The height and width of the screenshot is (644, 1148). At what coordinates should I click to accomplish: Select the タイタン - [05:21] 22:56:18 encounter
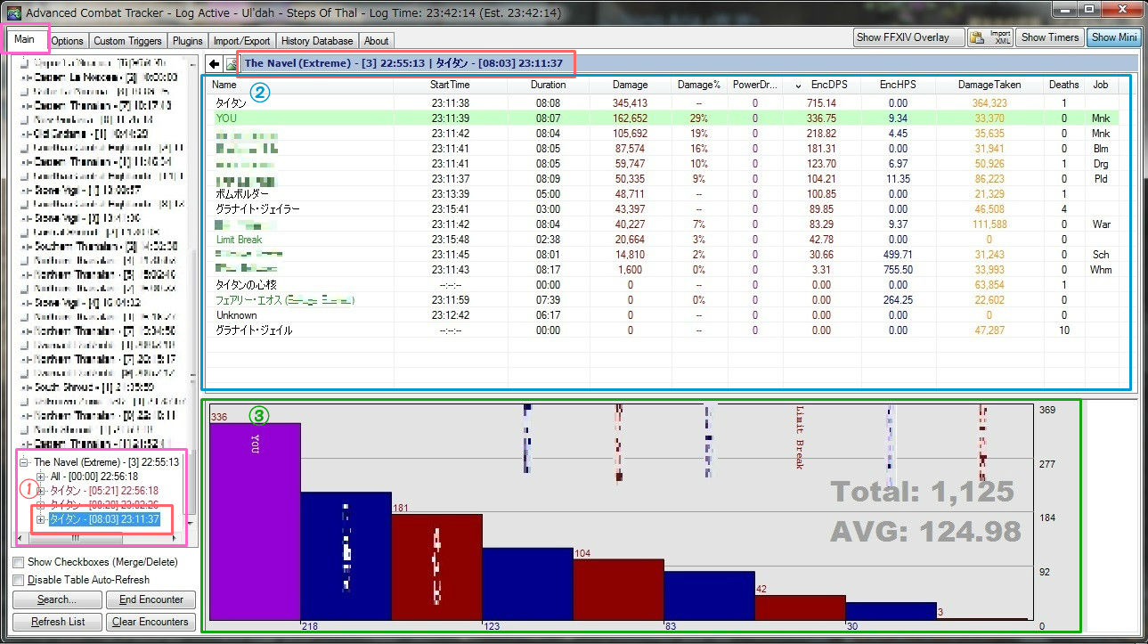103,491
